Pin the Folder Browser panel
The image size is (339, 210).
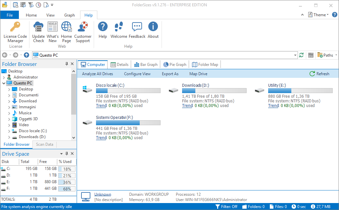67,64
